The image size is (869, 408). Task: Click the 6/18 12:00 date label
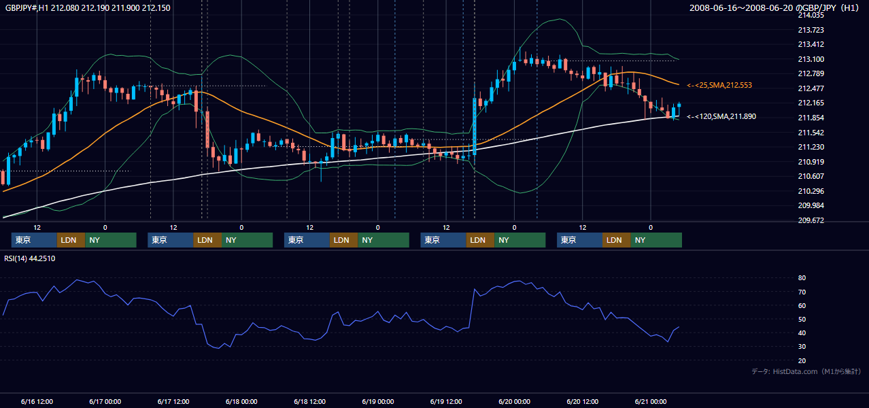tap(309, 402)
